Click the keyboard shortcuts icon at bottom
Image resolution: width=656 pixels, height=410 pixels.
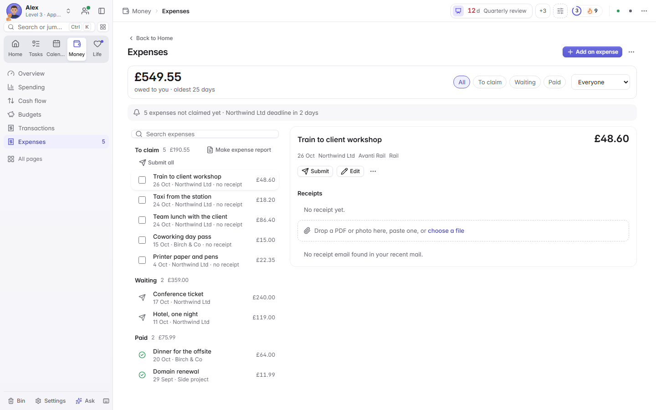106,401
